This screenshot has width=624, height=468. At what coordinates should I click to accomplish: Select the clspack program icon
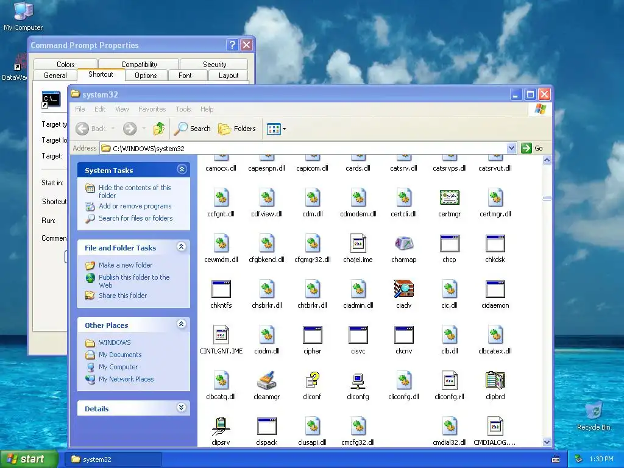click(267, 427)
